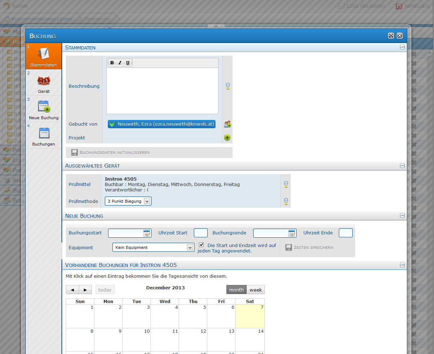Go to next month in calendar
This screenshot has width=434, height=354.
point(85,290)
